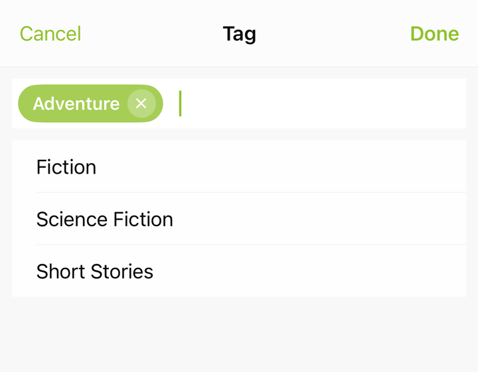Click blank area below Short Stories row
Viewport: 478px width, 372px height.
point(239,334)
